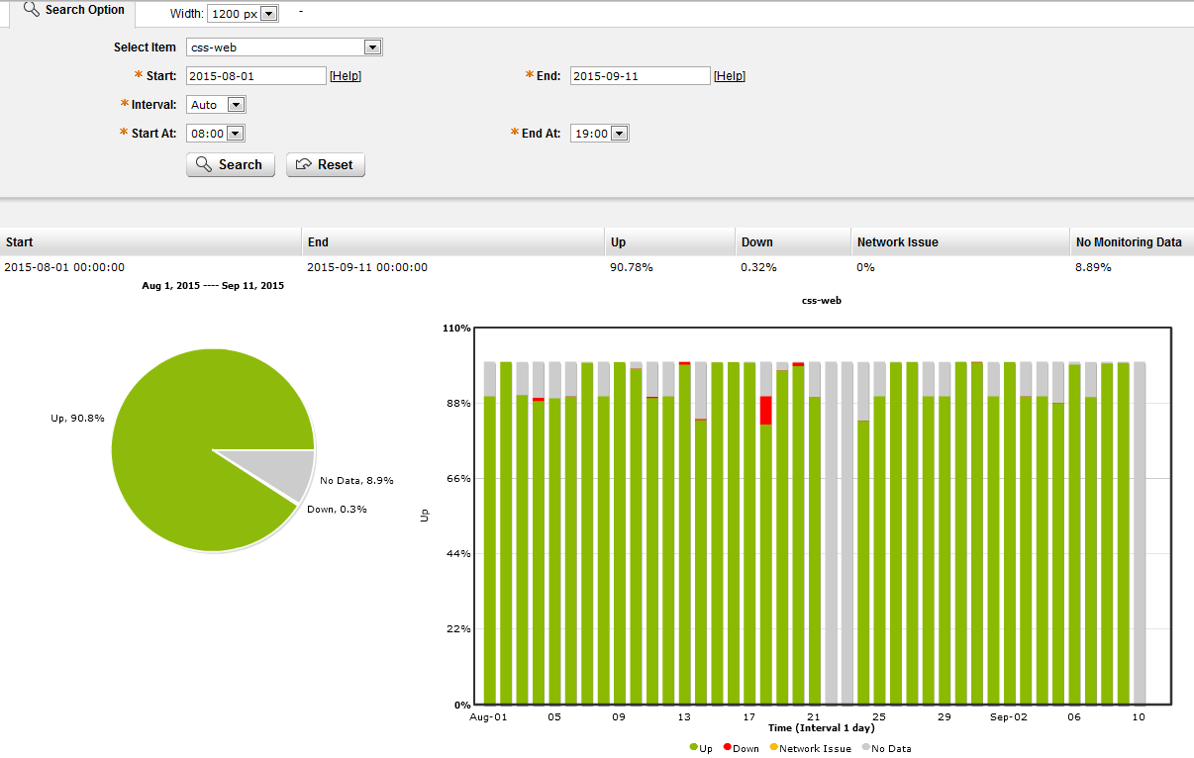The width and height of the screenshot is (1194, 758).
Task: Click the css-web chart title
Action: click(821, 299)
